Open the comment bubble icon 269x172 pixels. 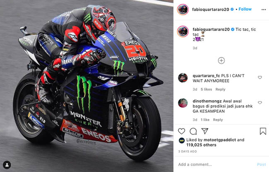(193, 131)
